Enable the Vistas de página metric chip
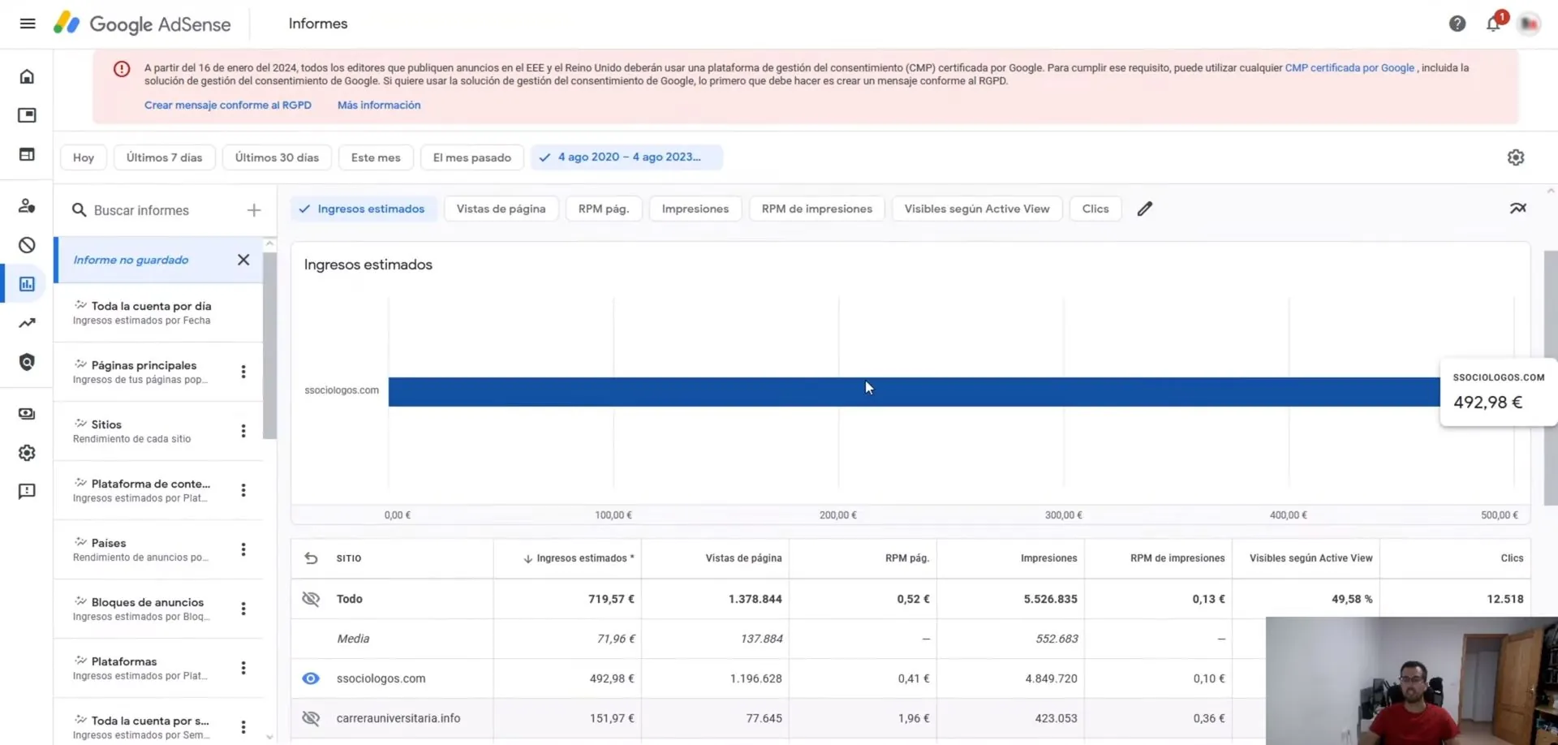Viewport: 1558px width, 745px height. coord(501,209)
